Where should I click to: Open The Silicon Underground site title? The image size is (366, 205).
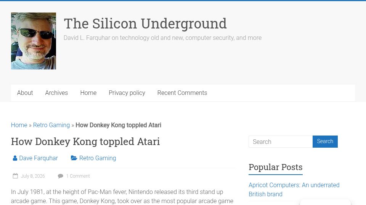coord(145,24)
